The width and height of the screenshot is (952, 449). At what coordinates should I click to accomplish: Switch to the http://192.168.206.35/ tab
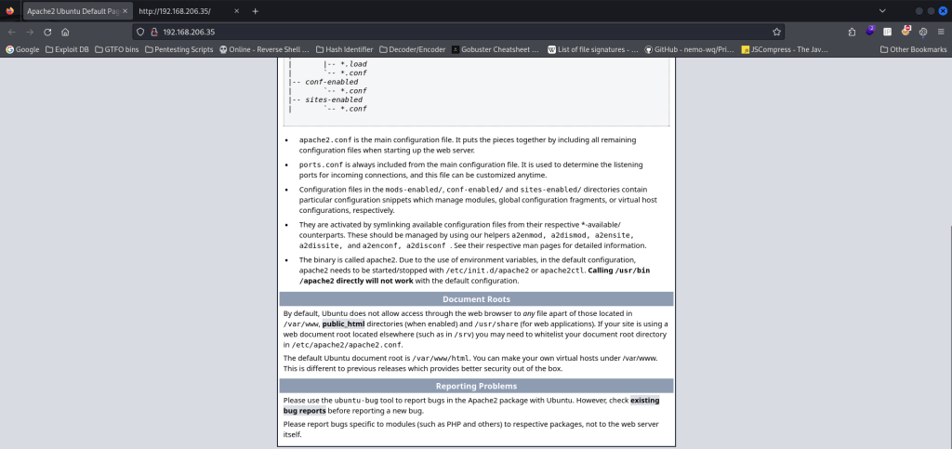(181, 10)
